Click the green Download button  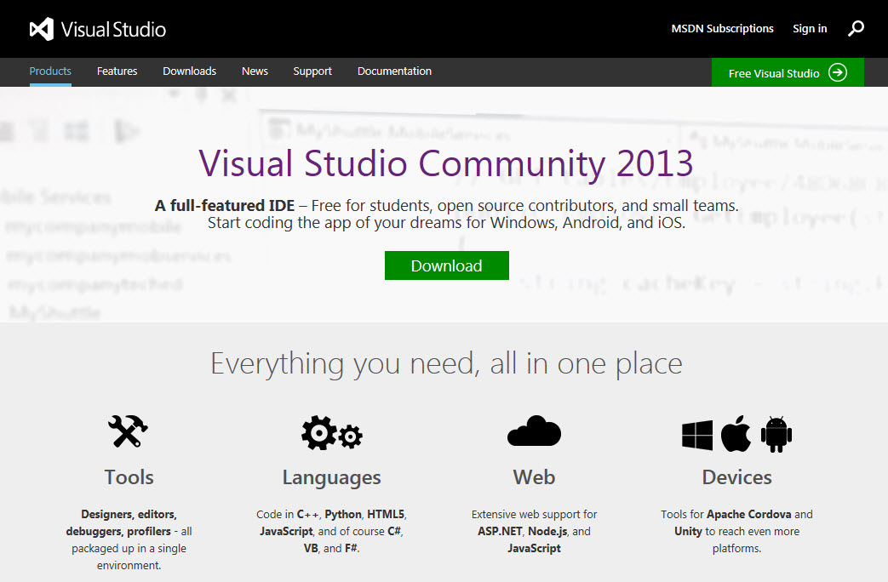[x=447, y=265]
